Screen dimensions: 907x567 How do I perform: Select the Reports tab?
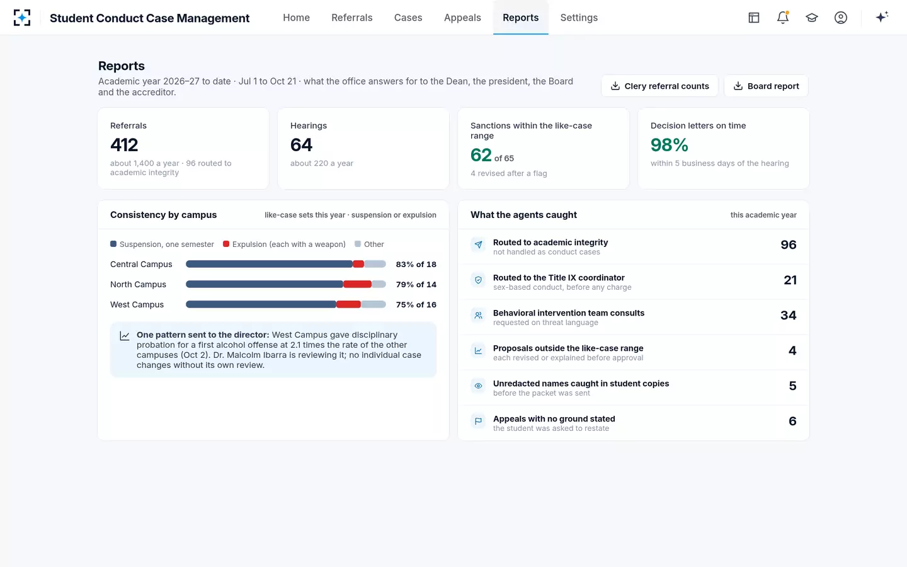click(521, 18)
